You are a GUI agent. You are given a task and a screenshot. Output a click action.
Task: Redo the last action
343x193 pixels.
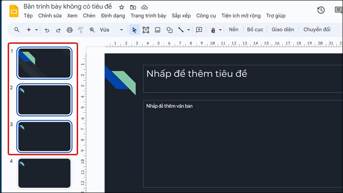[58, 30]
